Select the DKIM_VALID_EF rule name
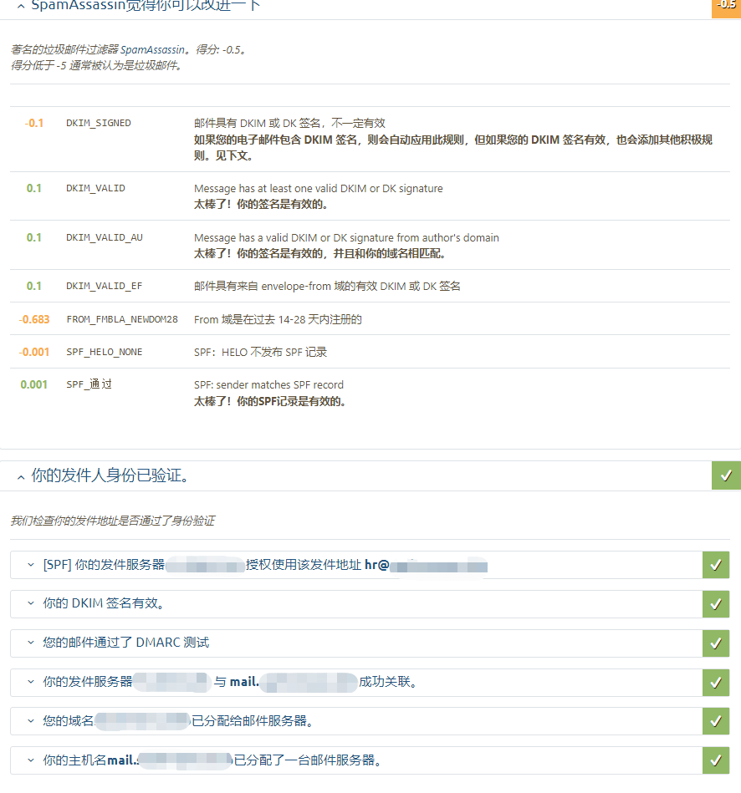 pos(105,286)
